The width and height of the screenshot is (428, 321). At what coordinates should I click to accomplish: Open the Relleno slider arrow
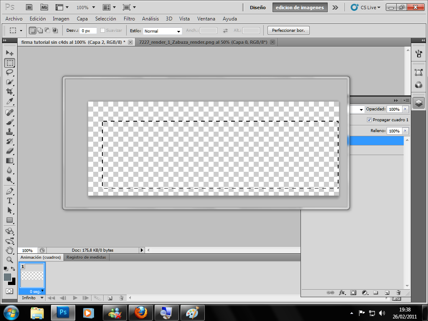[x=405, y=131]
